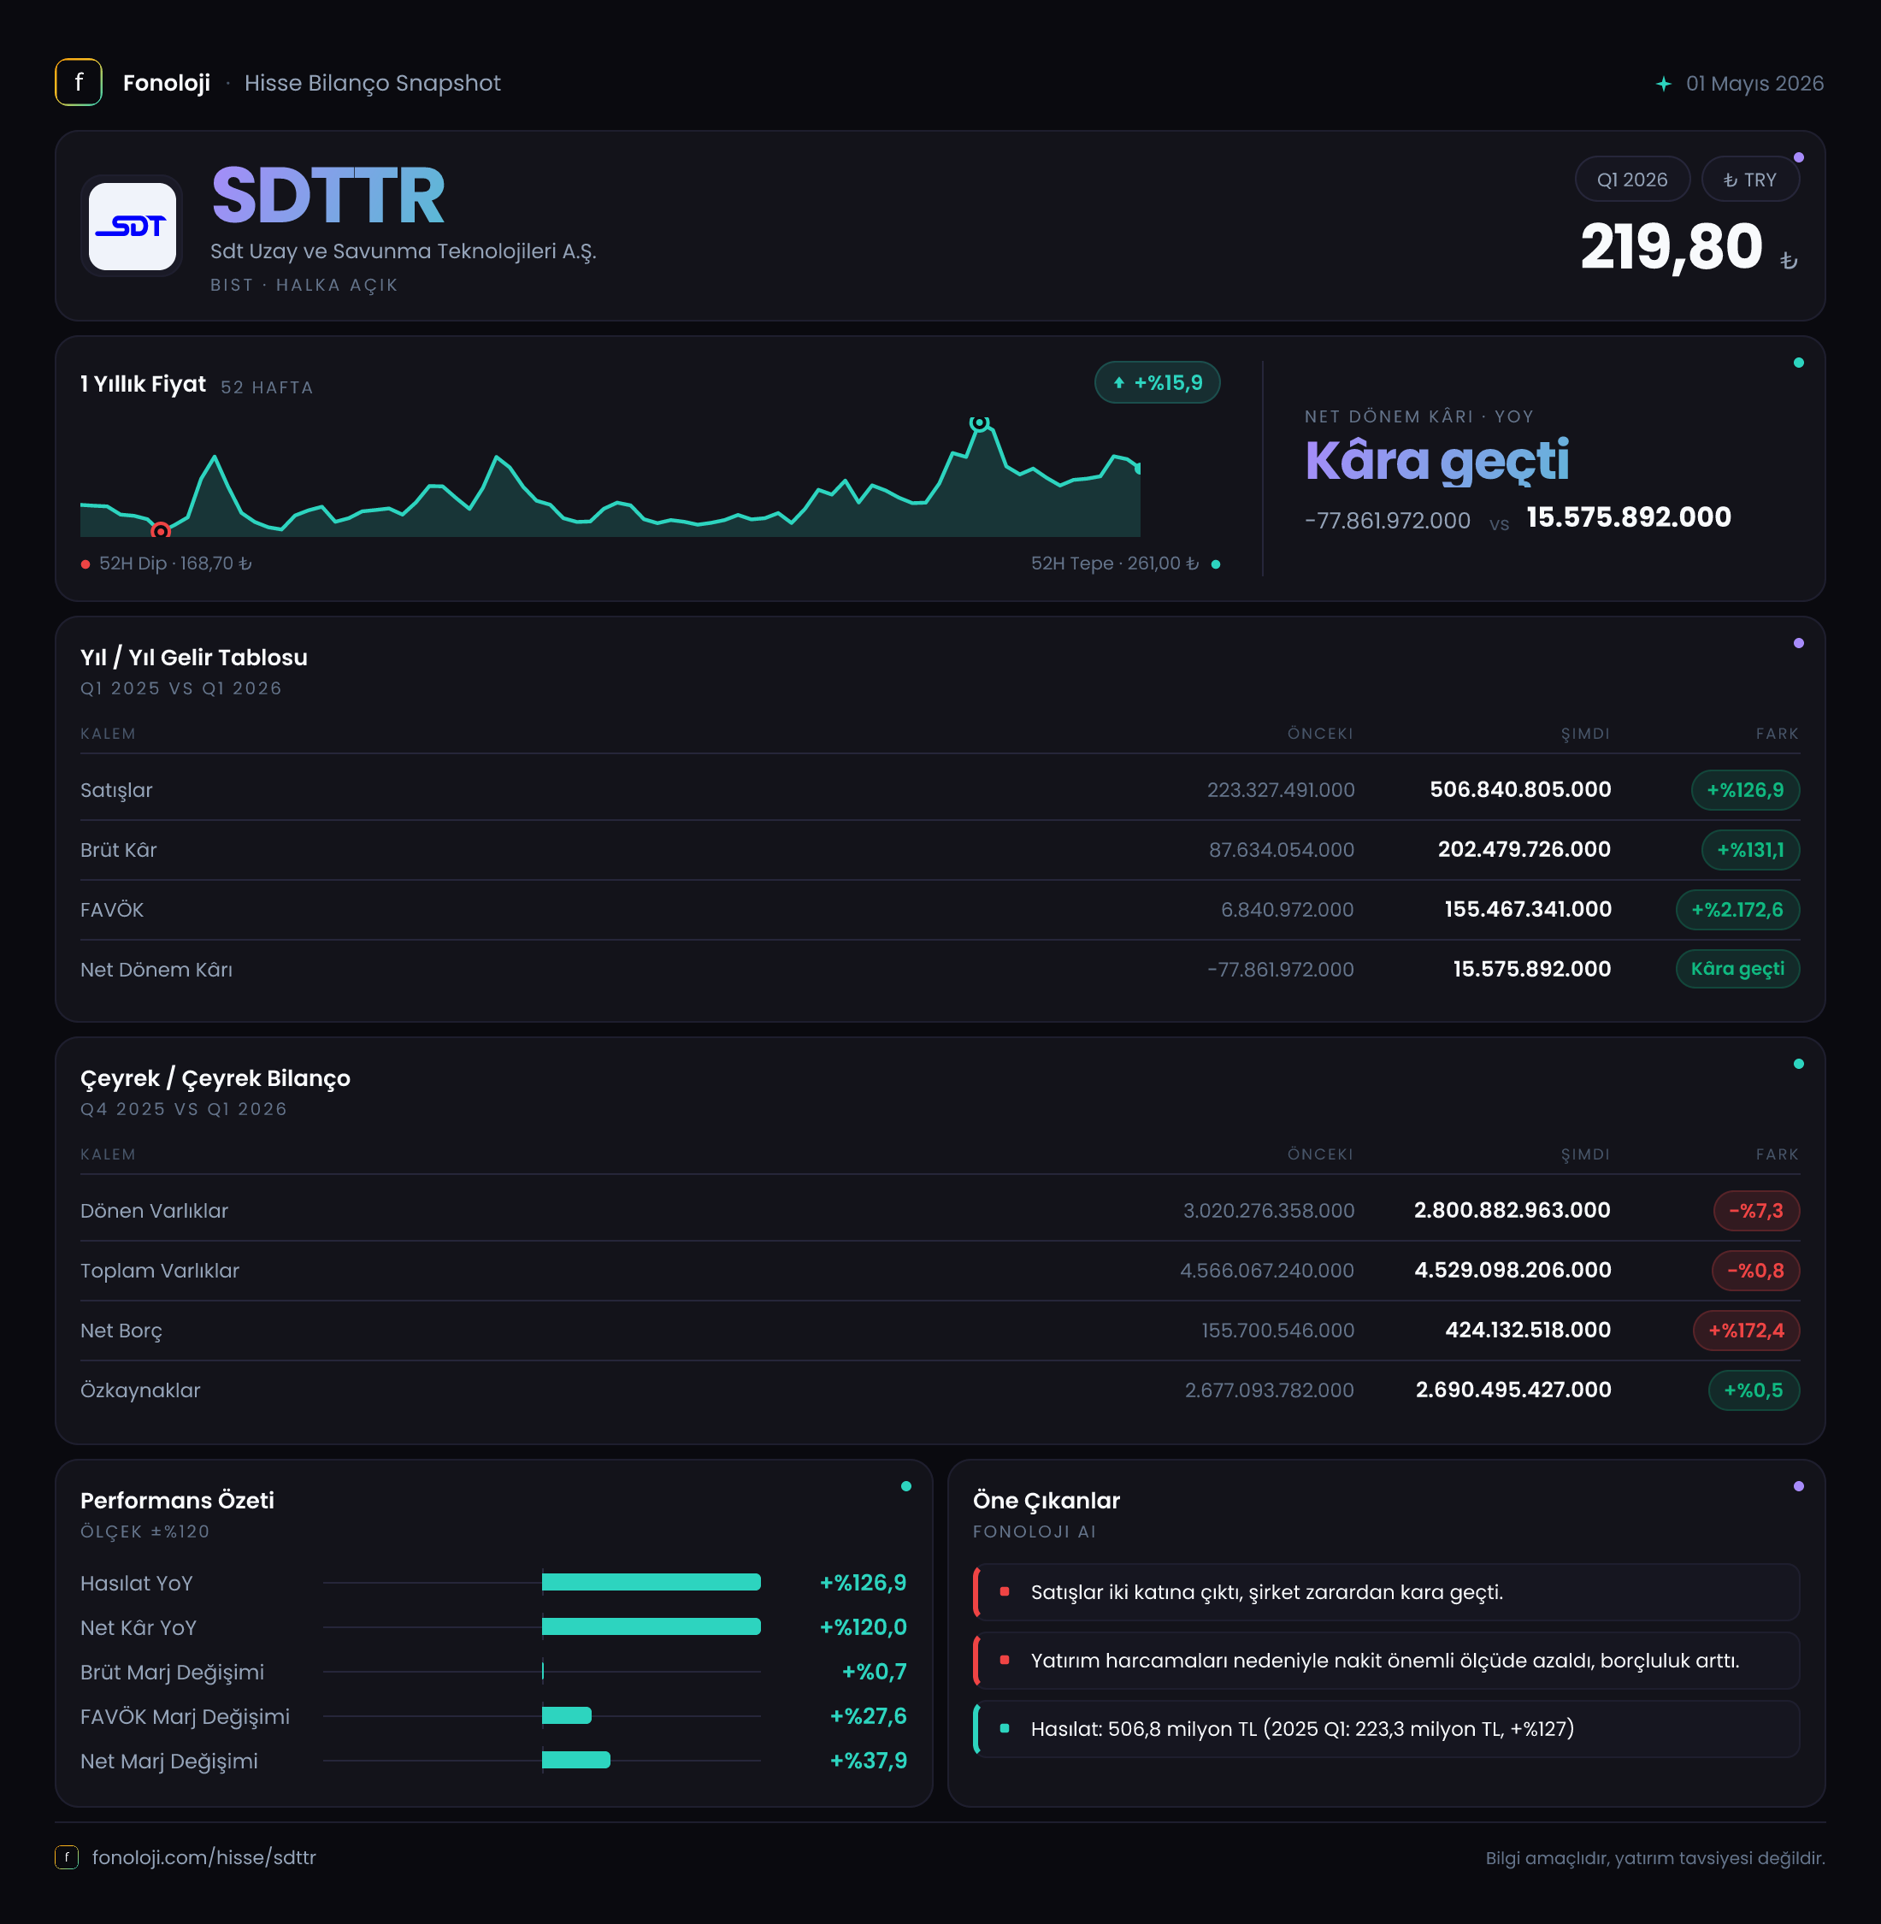Click the up-arrow icon in the +%15,9 badge
This screenshot has width=1881, height=1924.
tap(1119, 382)
